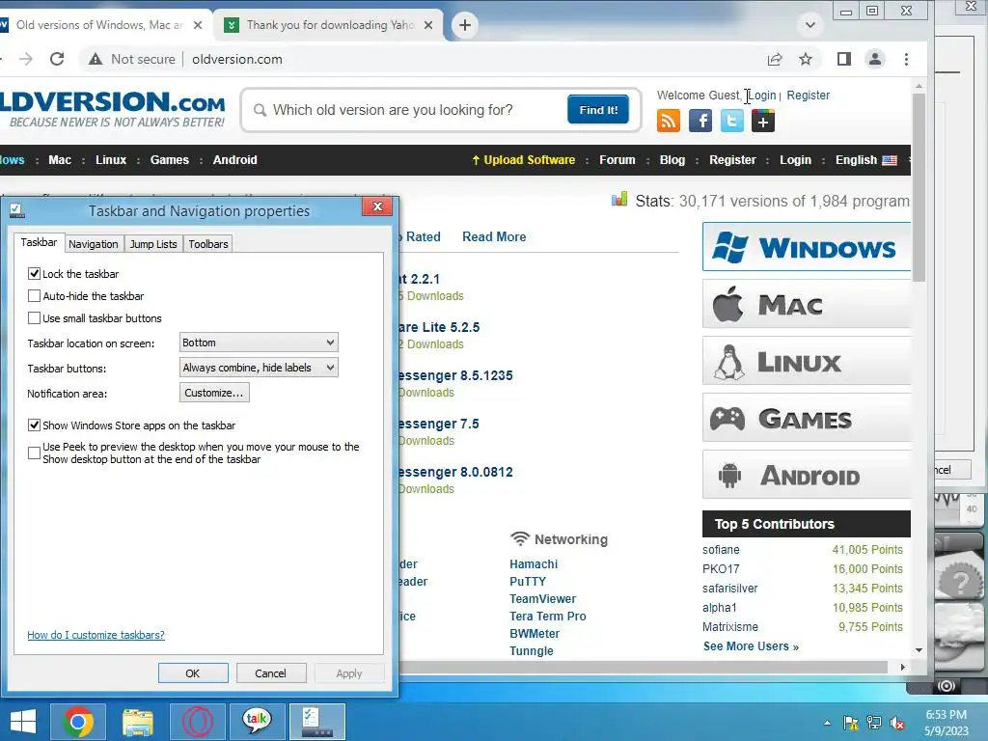Select the Taskbar tab
This screenshot has height=741, width=988.
tap(39, 242)
